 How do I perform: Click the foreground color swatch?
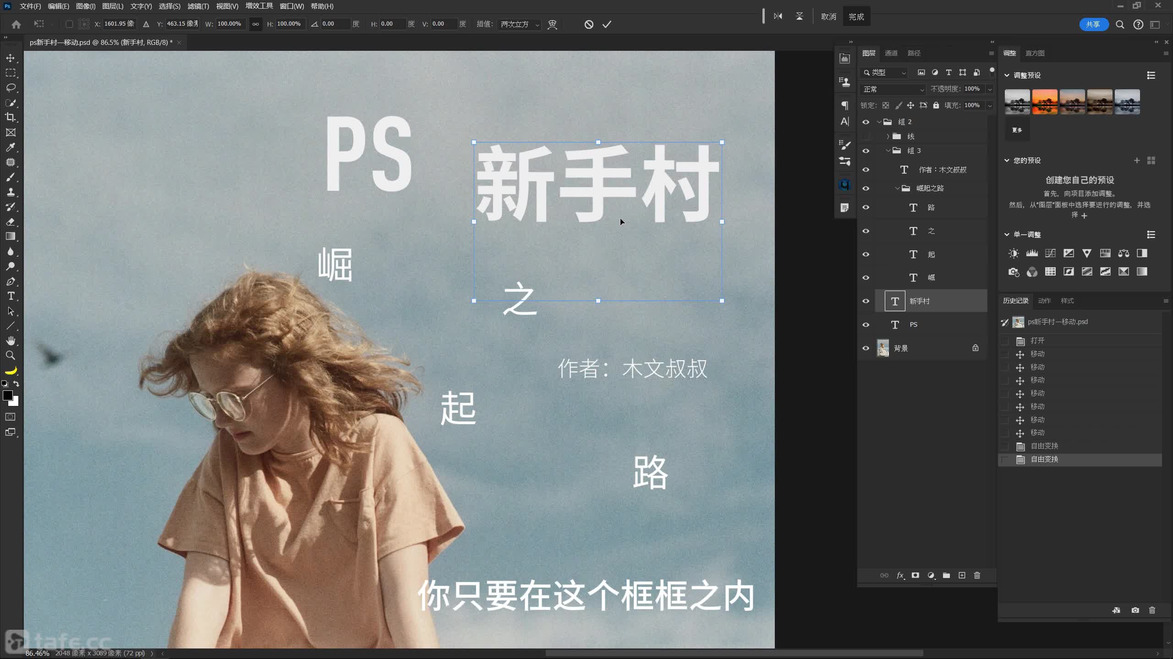click(7, 395)
